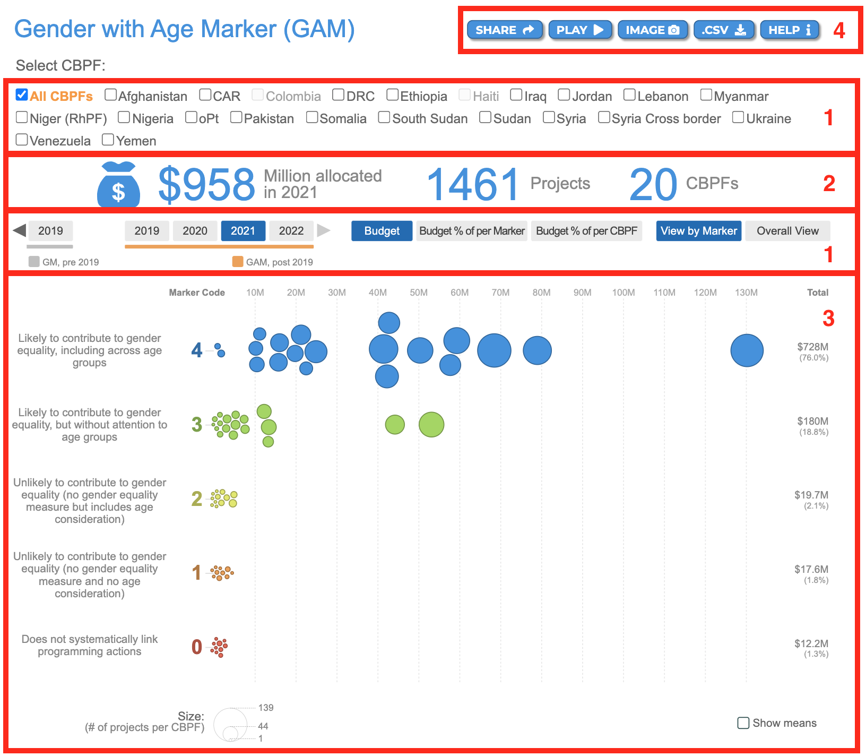866x756 pixels.
Task: Click the $19.7M total value
Action: tap(811, 495)
